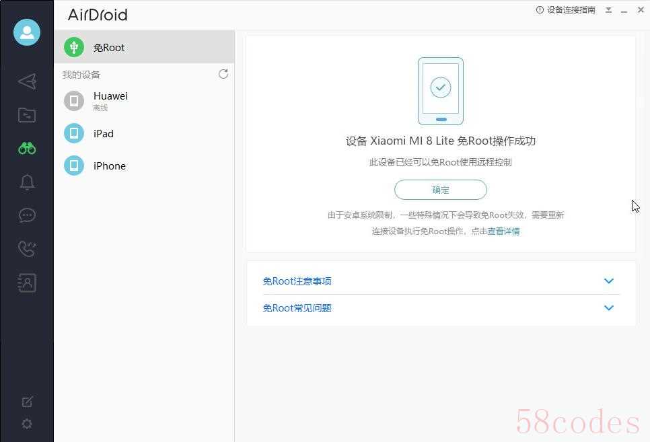Click the green USB 免Root icon
Screen dimensions: 650x442
point(74,47)
